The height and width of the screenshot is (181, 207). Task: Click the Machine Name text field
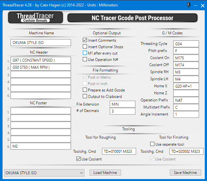tap(41, 43)
